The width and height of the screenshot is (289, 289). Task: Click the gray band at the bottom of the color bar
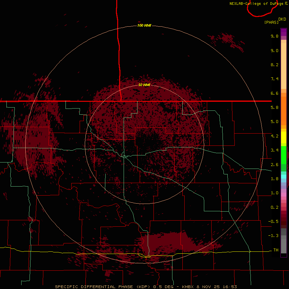[284, 241]
